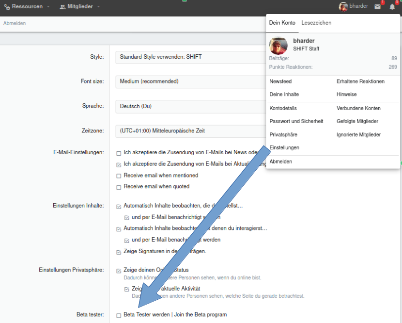Toggle Receive email when mentioned checkbox
402x323 pixels.
click(x=119, y=176)
